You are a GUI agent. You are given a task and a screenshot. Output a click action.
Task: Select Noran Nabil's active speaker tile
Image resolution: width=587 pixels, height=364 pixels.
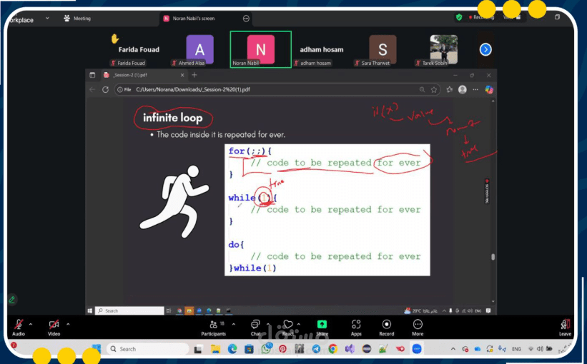click(260, 50)
